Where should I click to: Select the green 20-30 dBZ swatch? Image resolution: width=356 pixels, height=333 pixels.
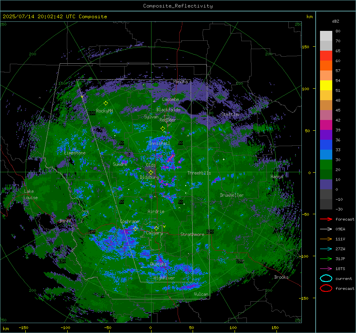326,165
